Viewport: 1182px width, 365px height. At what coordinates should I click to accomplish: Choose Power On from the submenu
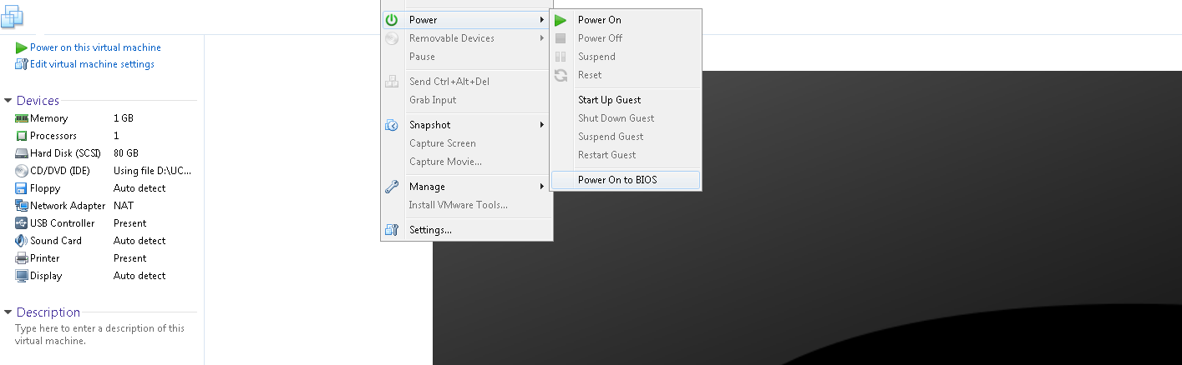tap(626, 20)
